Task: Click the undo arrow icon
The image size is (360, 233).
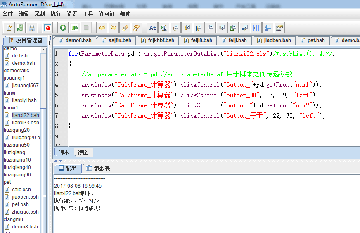Action: (102, 28)
